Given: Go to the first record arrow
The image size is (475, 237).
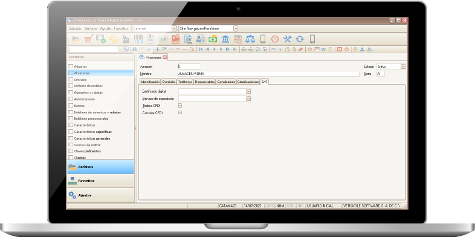Looking at the screenshot, I should click(201, 49).
